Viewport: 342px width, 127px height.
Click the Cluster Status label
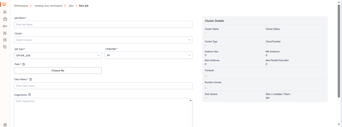pyautogui.click(x=273, y=29)
